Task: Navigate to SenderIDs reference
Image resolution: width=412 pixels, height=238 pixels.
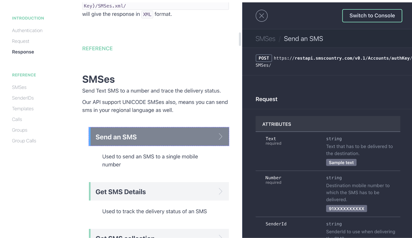Action: [23, 98]
